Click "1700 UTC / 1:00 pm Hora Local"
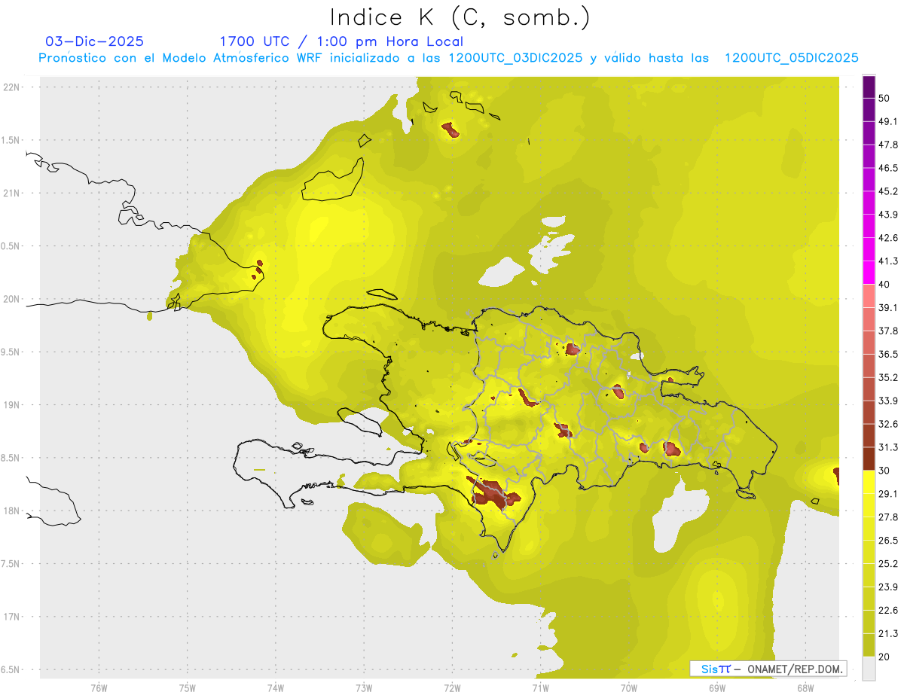904x698 pixels. click(341, 41)
